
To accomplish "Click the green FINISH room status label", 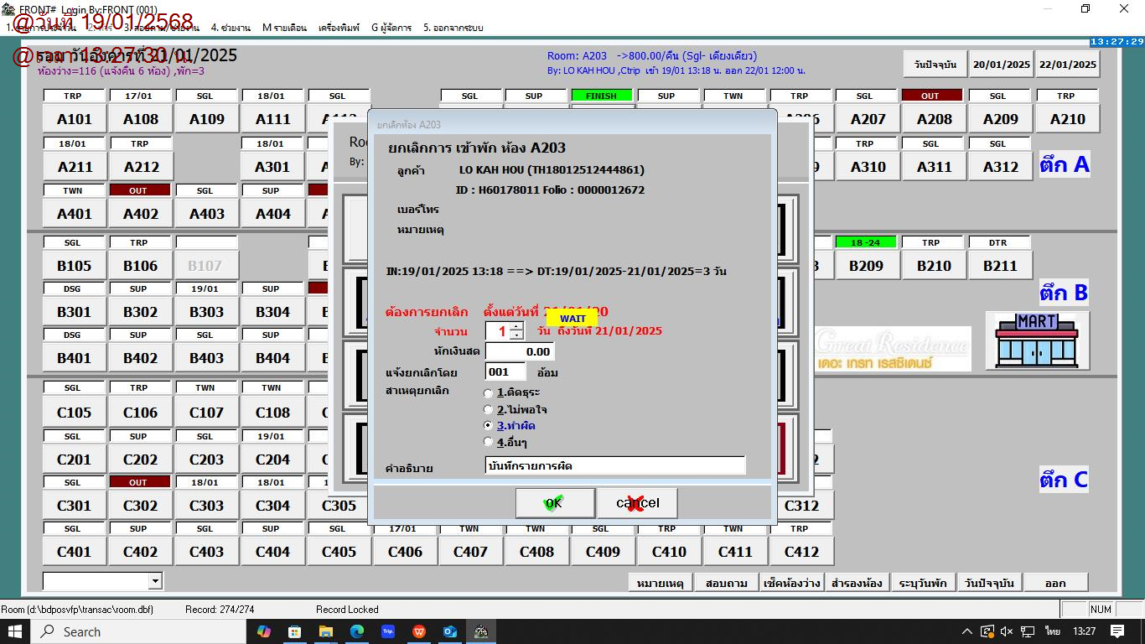I will pos(601,96).
